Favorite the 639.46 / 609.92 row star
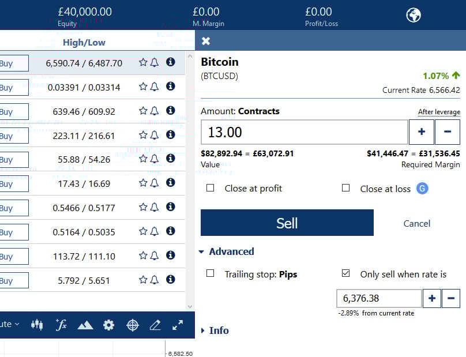This screenshot has width=466, height=357. [x=143, y=111]
